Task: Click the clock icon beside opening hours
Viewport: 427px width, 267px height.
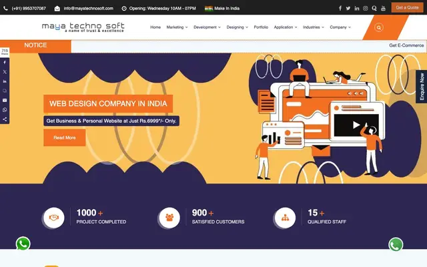Action: coord(124,9)
